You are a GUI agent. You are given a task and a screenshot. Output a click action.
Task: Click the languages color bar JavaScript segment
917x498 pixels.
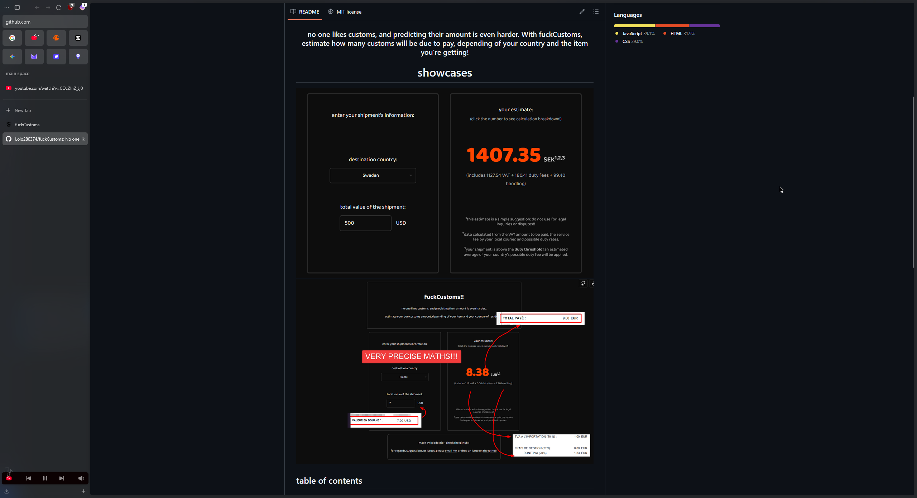click(634, 26)
